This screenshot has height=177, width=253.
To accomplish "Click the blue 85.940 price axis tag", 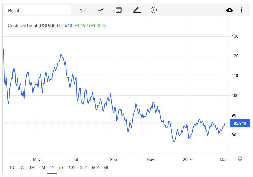I will (x=240, y=123).
